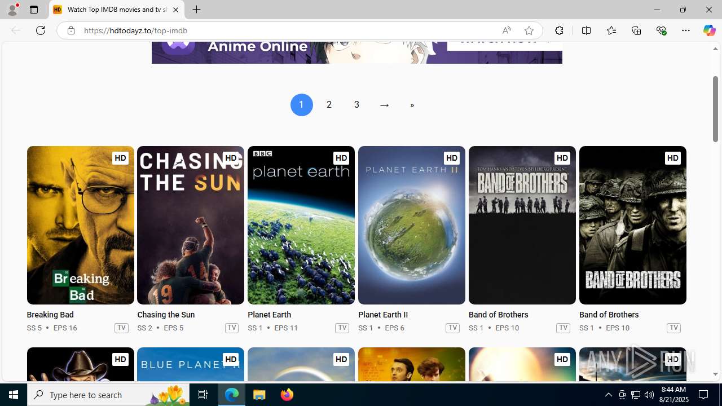This screenshot has width=722, height=406.
Task: Click the taskbar search box
Action: click(108, 395)
